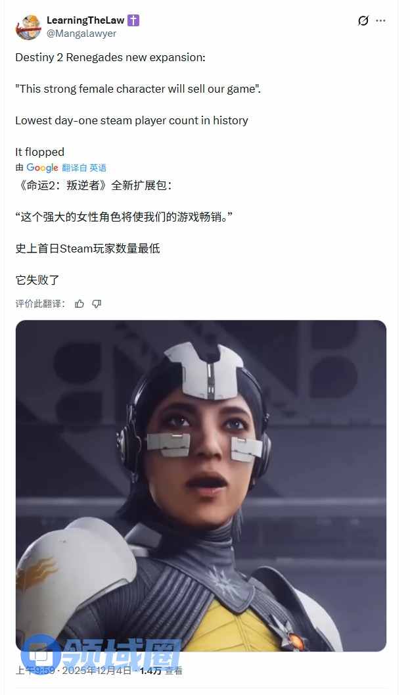Image resolution: width=410 pixels, height=695 pixels.
Task: Open the LearningTheLaw profile avatar
Action: [x=28, y=27]
